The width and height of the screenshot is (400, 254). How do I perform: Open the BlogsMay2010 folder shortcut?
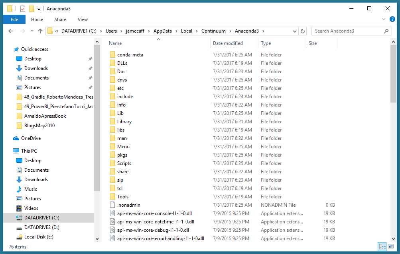(x=39, y=126)
